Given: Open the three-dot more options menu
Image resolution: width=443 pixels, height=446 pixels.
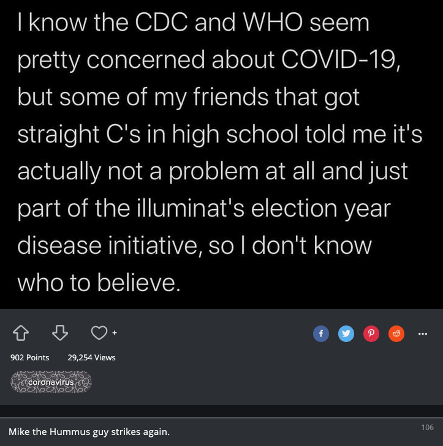Looking at the screenshot, I should point(422,333).
